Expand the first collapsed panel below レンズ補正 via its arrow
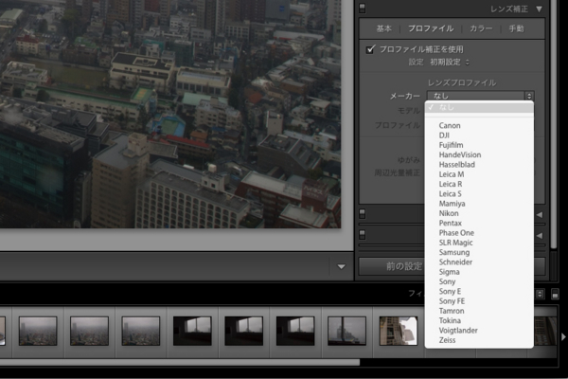This screenshot has width=568, height=379. [540, 215]
